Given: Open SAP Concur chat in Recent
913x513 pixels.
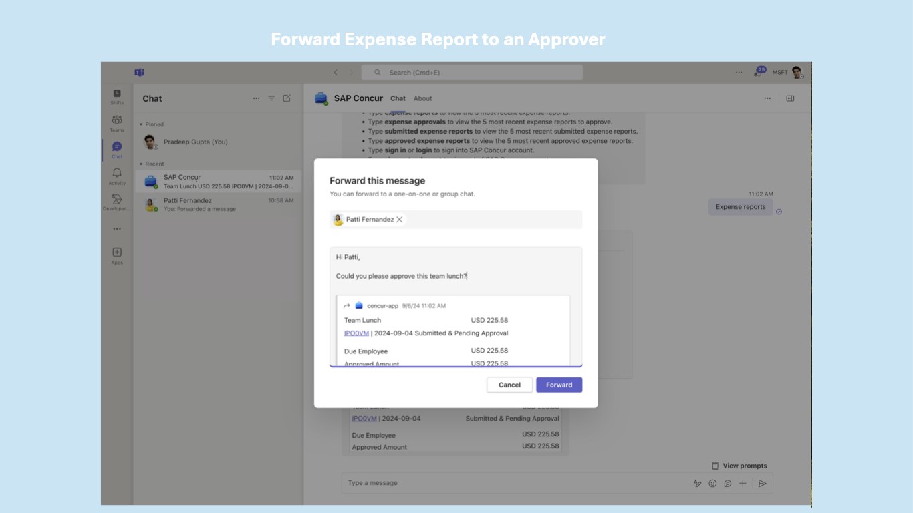Looking at the screenshot, I should pyautogui.click(x=218, y=182).
